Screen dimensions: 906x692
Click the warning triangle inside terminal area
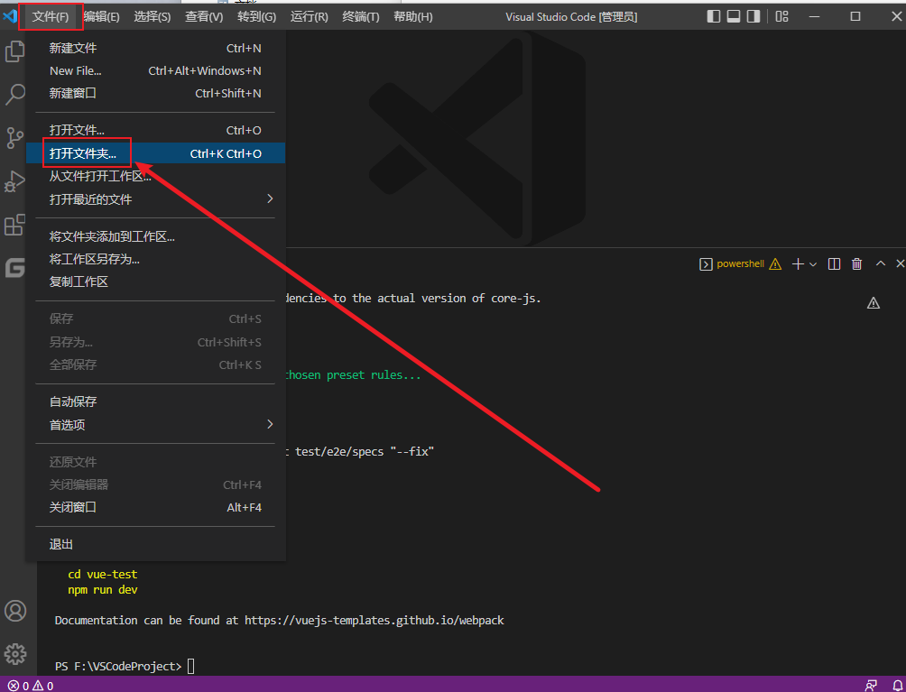[x=874, y=302]
